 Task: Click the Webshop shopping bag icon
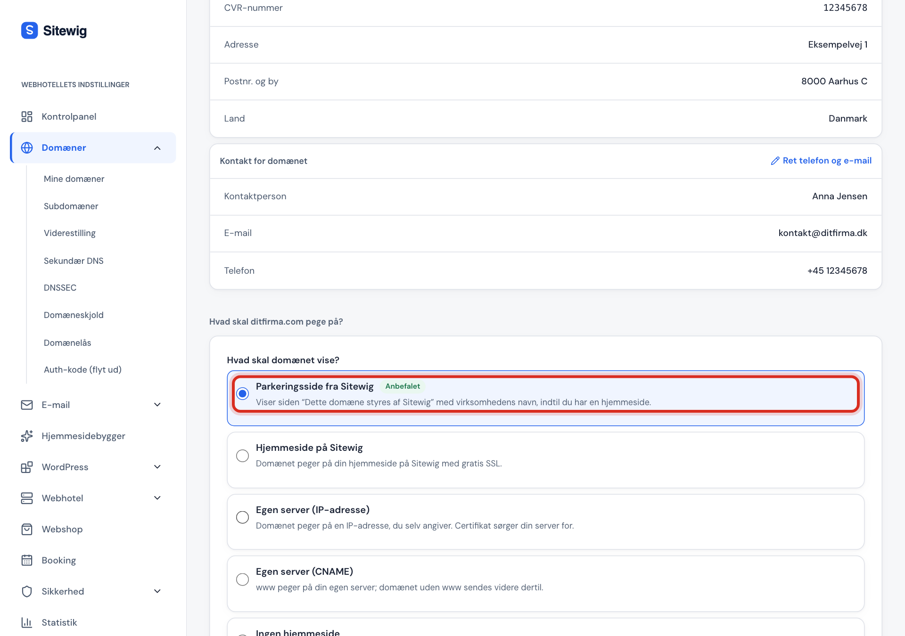click(27, 529)
